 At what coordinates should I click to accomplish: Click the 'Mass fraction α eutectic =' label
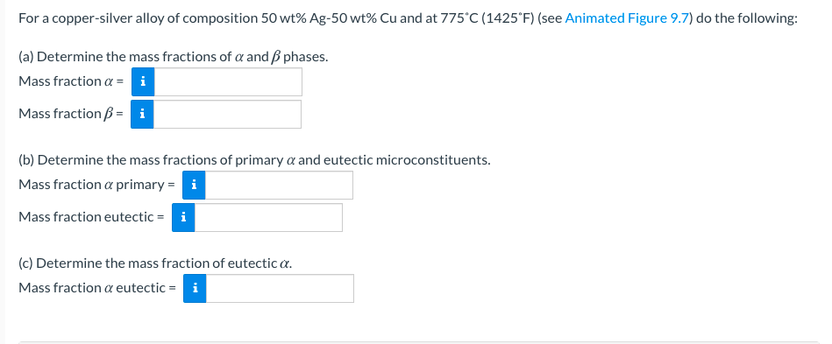coord(97,288)
